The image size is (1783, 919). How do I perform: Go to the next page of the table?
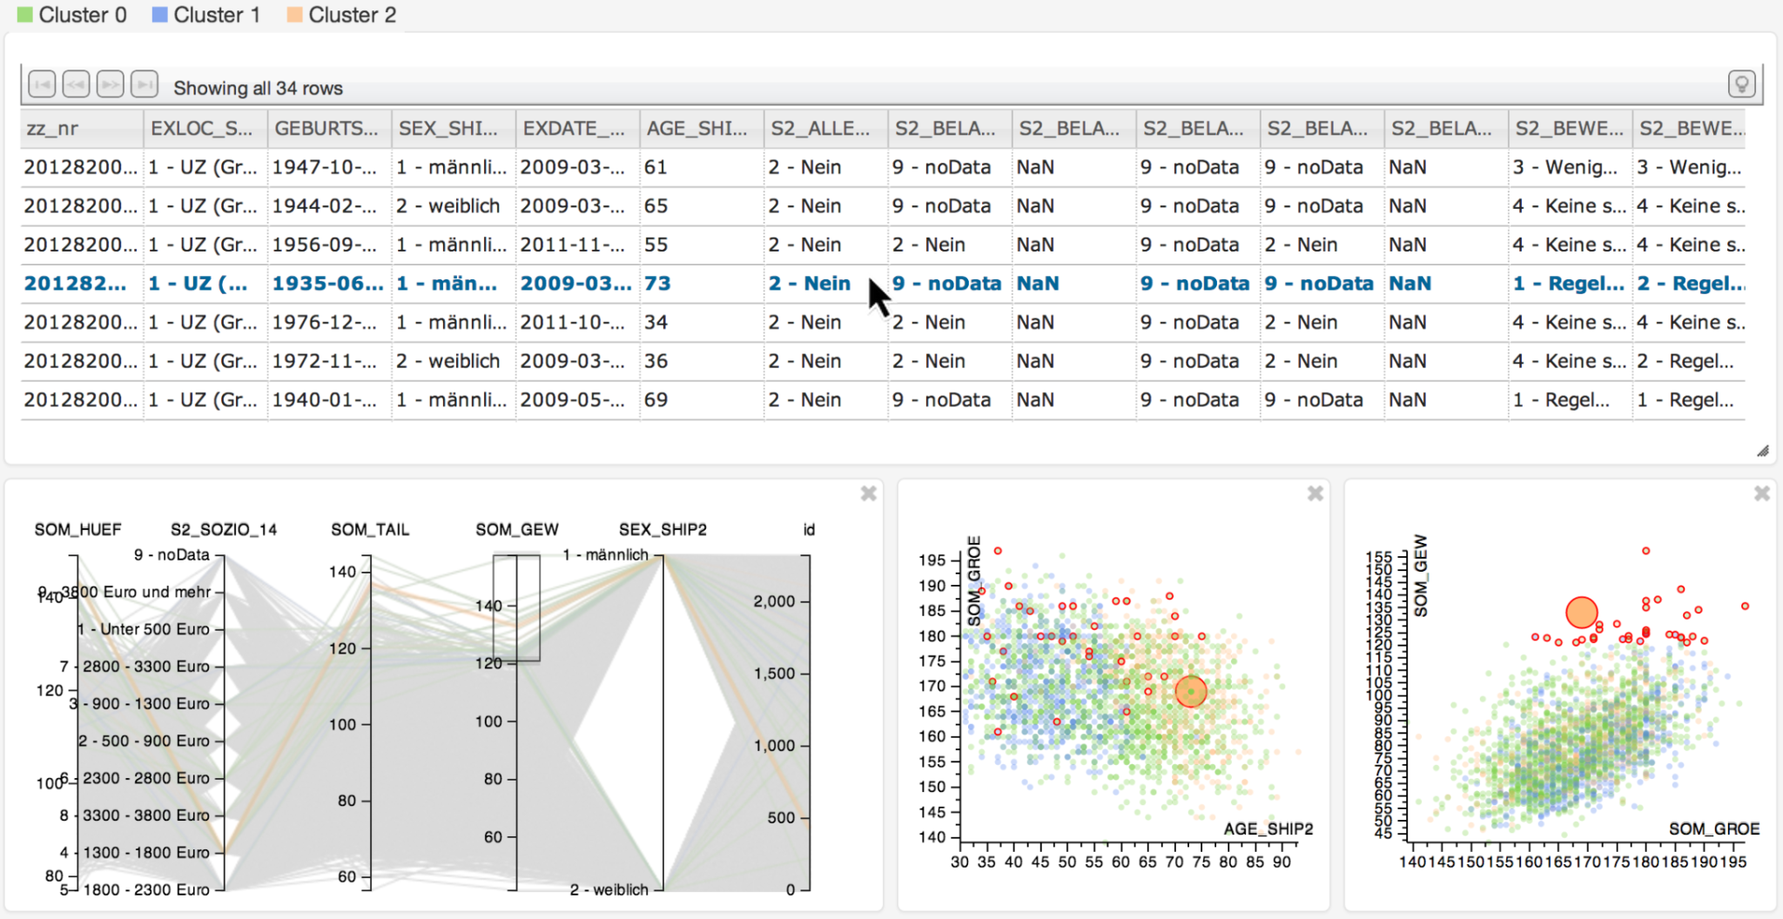(110, 84)
